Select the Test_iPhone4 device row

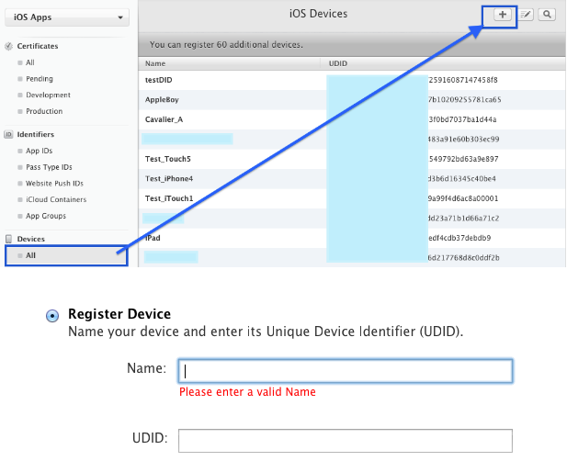(169, 178)
